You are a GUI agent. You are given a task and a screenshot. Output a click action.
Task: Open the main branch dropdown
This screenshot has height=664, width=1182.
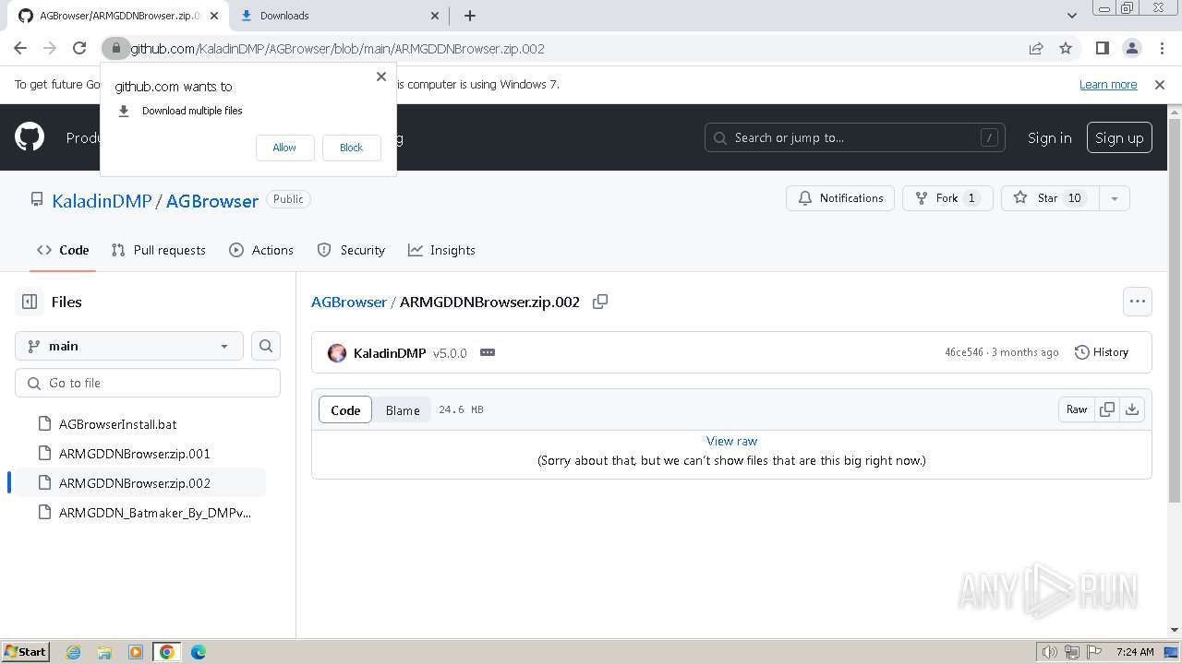click(x=129, y=346)
